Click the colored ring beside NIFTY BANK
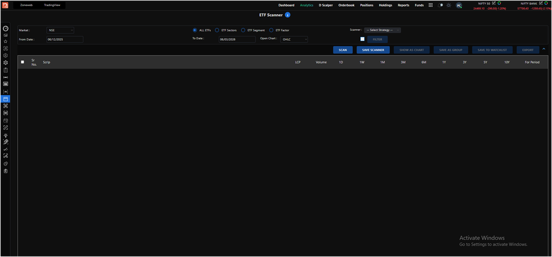The image size is (552, 257). 546,3
